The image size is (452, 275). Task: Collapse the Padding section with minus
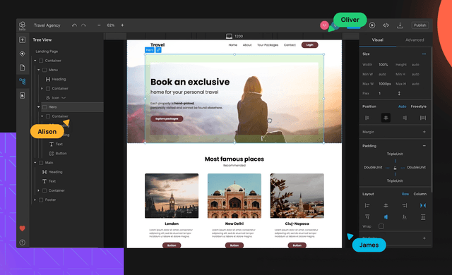tap(424, 146)
